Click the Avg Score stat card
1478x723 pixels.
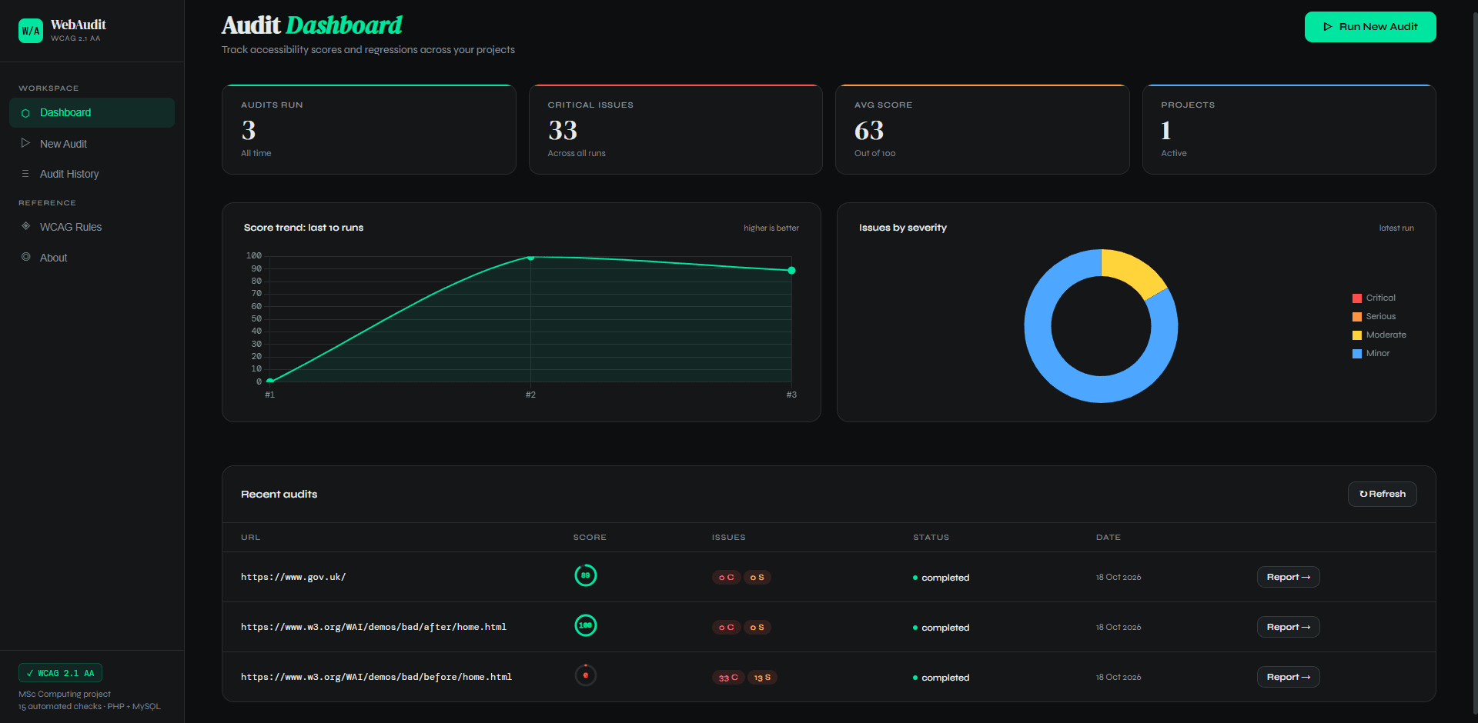(982, 129)
